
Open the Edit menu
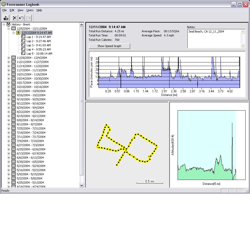(12, 10)
